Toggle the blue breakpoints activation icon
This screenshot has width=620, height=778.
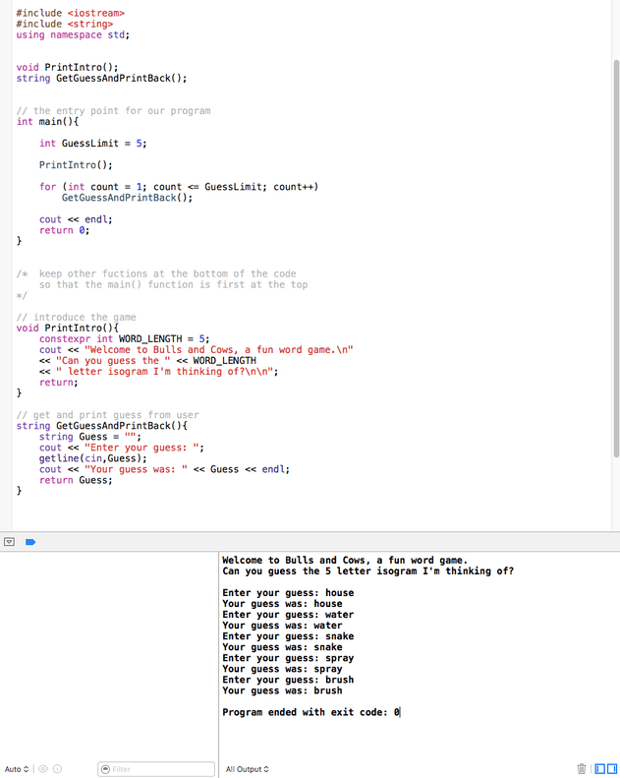(x=30, y=542)
